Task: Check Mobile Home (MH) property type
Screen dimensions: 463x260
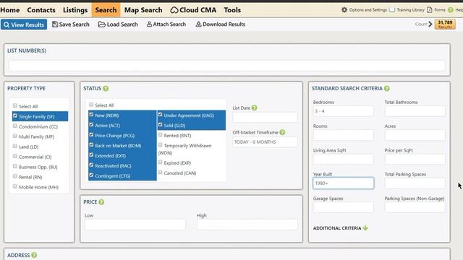Action: coord(15,186)
